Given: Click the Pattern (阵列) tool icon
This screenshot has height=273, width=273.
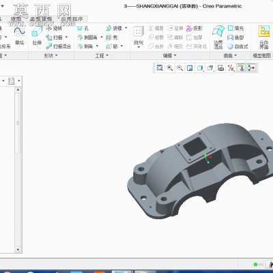Looking at the screenshot, I should (x=139, y=32).
